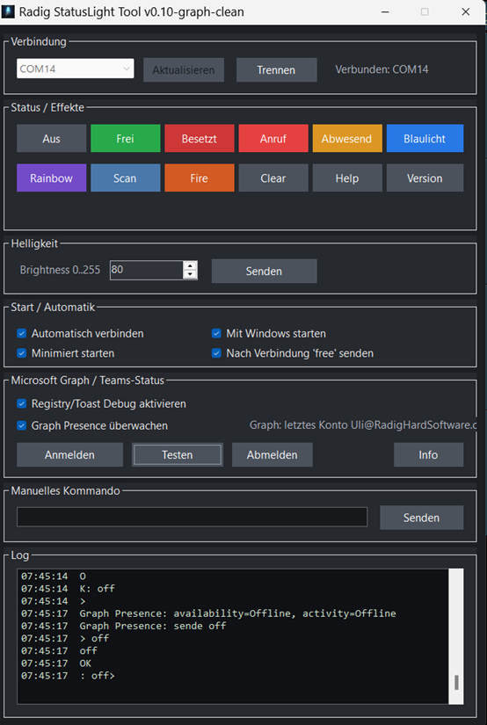Decrease brightness with the down arrow
Screen dimensions: 487x725
[190, 275]
